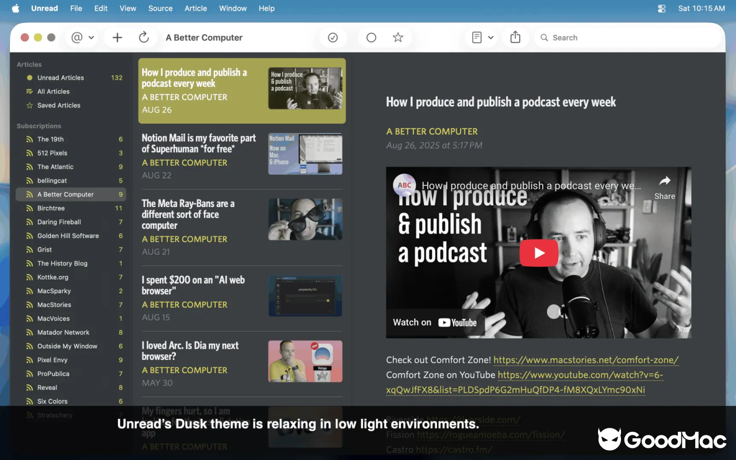Click Watch on YouTube in the video
This screenshot has width=736, height=460.
point(435,323)
